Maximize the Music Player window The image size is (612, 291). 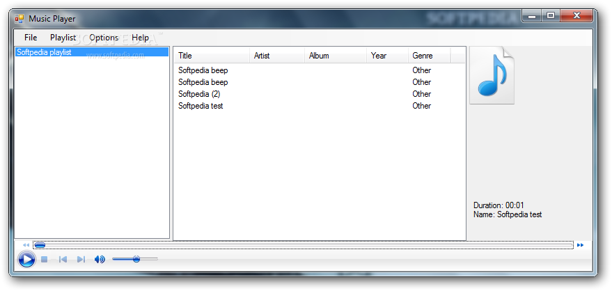(x=550, y=15)
